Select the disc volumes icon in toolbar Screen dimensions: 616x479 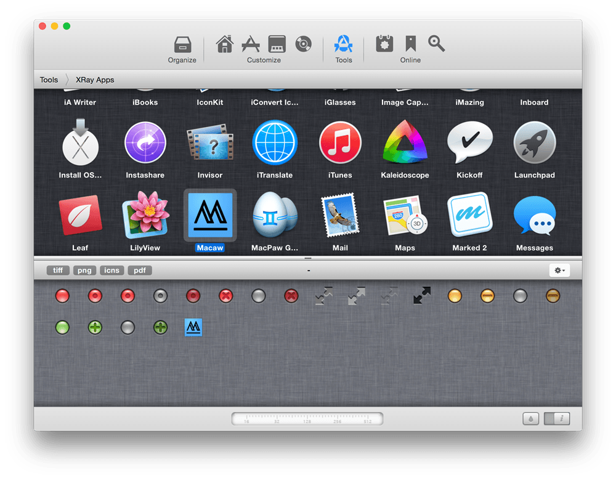tap(303, 44)
